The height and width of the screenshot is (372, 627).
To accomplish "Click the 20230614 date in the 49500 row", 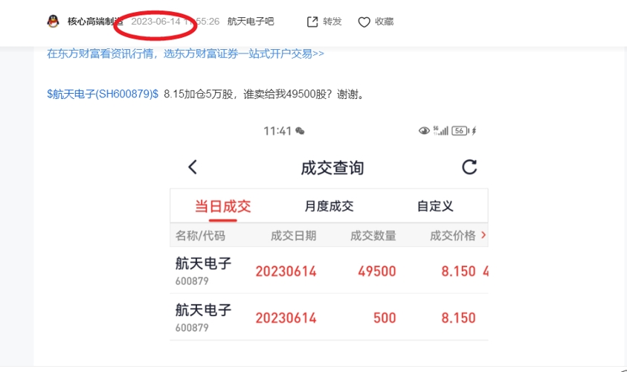I will [286, 272].
